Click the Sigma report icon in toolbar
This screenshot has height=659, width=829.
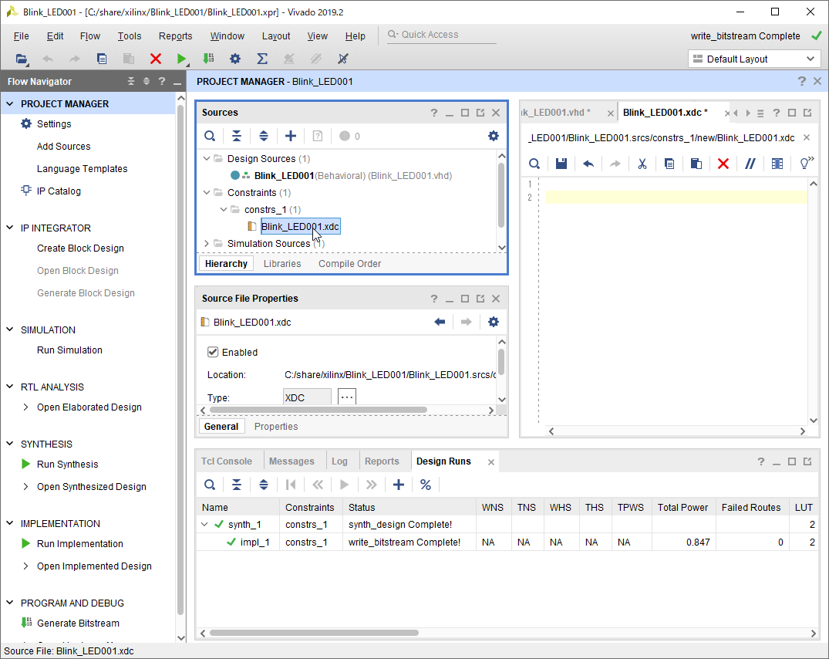click(262, 59)
